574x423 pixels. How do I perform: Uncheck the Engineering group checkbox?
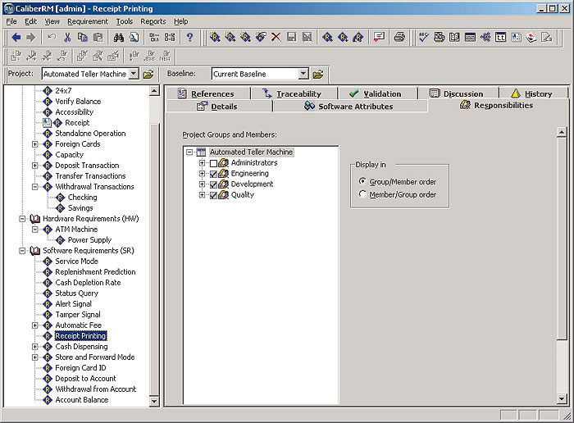213,174
